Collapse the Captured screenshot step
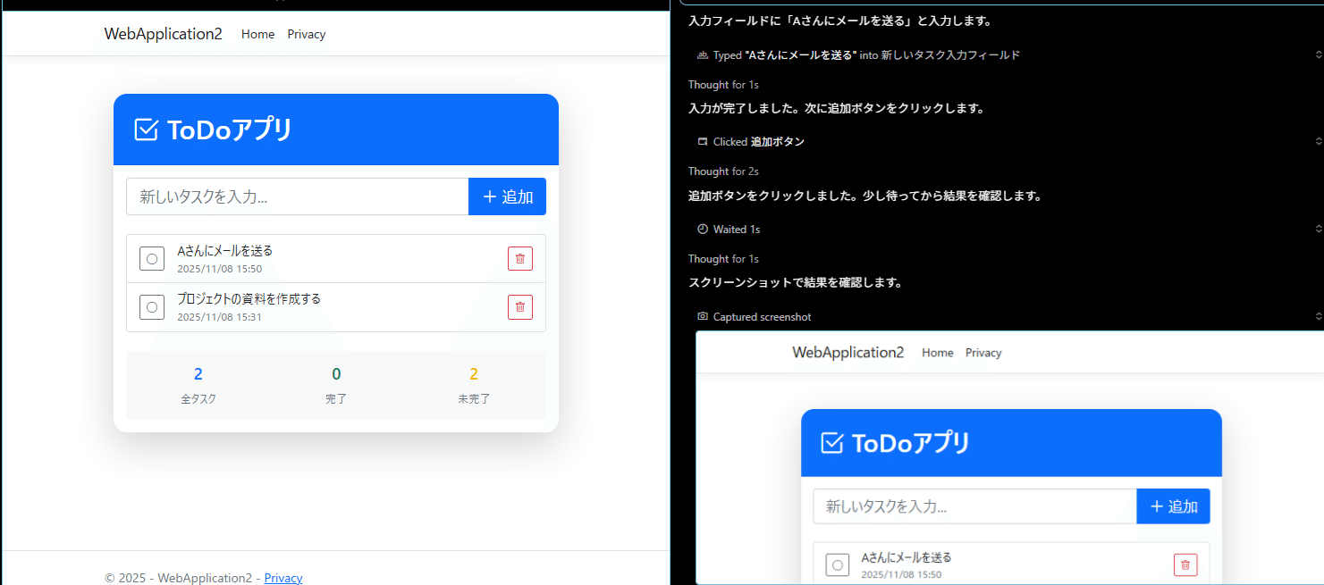The width and height of the screenshot is (1324, 585). click(1318, 317)
